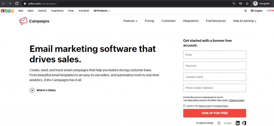The width and height of the screenshot is (274, 126).
Task: Expand the All Products dropdown
Action: (101, 11)
